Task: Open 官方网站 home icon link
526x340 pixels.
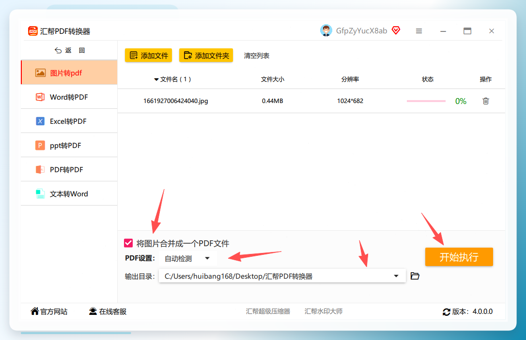Action: [x=34, y=311]
